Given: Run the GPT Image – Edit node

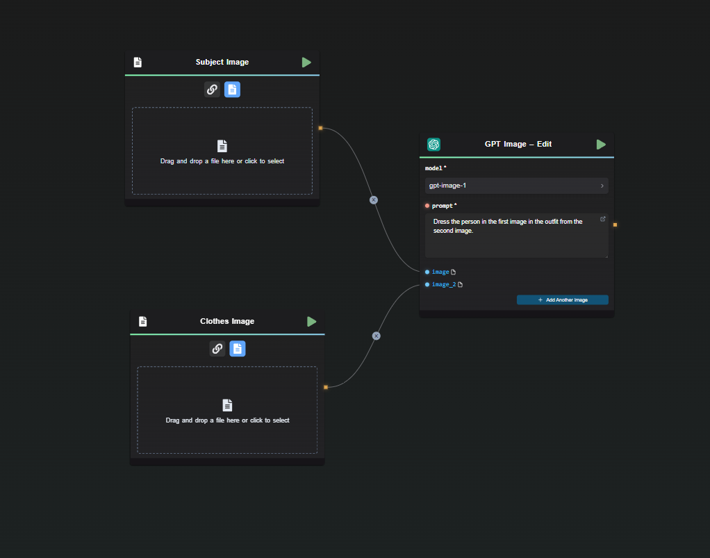Looking at the screenshot, I should [601, 145].
